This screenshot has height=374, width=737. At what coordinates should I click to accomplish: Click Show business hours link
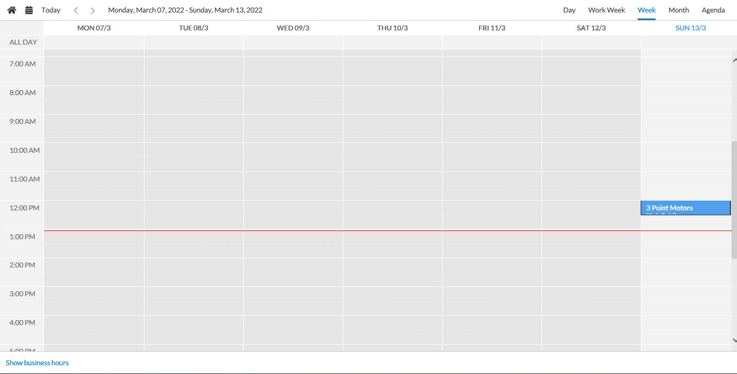coord(37,363)
